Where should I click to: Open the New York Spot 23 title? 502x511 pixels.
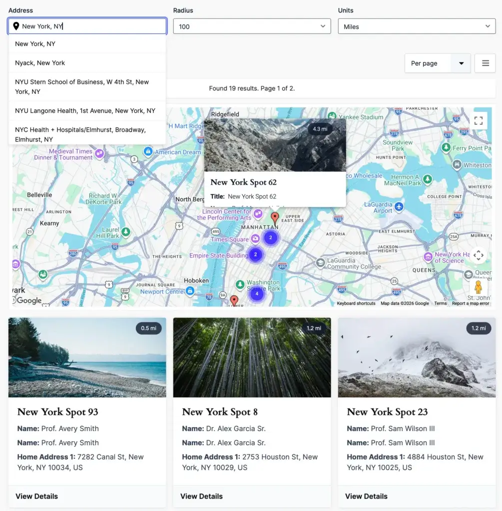point(387,412)
